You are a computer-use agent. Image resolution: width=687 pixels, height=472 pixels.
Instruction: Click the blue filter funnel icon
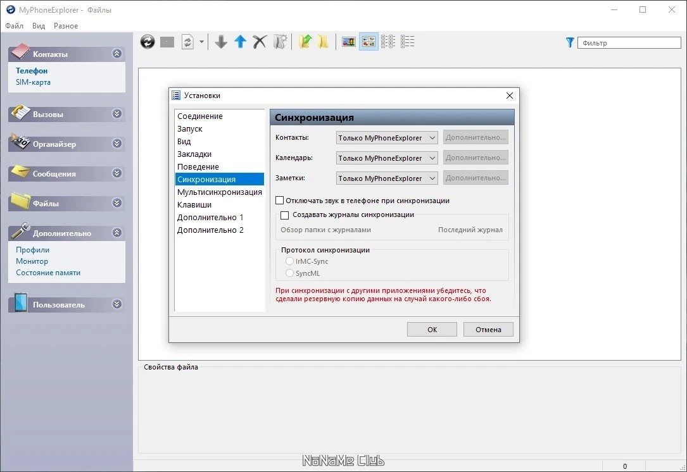click(570, 42)
